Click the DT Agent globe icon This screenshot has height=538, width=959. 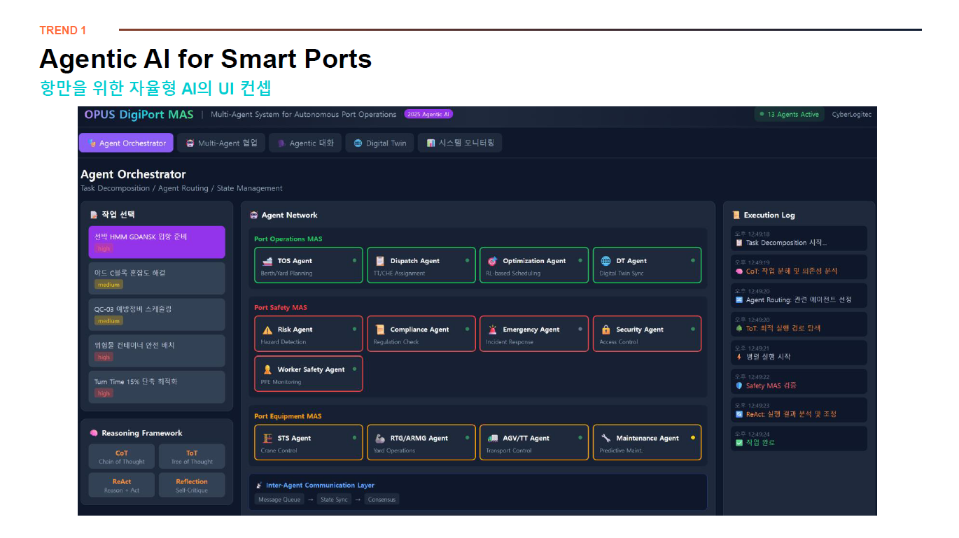(x=606, y=261)
